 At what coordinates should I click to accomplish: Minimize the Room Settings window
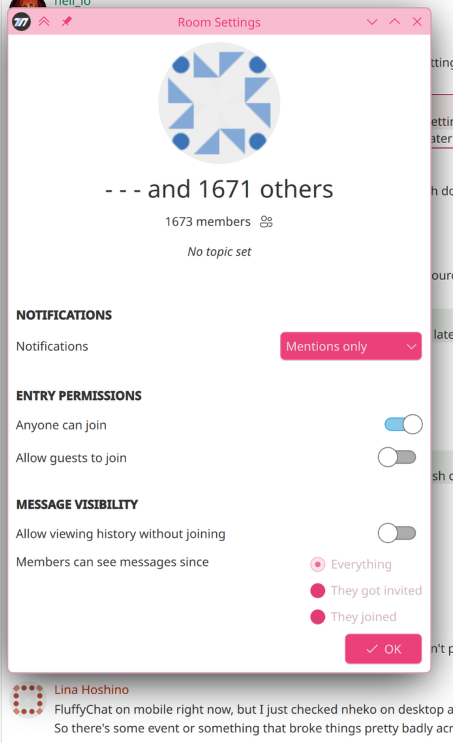pyautogui.click(x=372, y=22)
